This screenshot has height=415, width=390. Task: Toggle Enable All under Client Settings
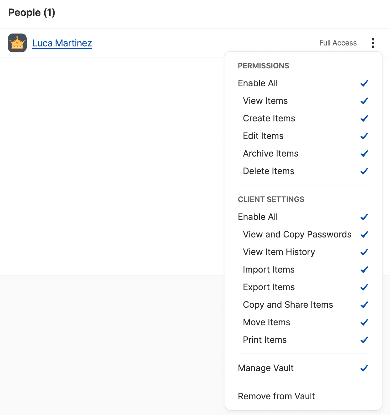(303, 217)
